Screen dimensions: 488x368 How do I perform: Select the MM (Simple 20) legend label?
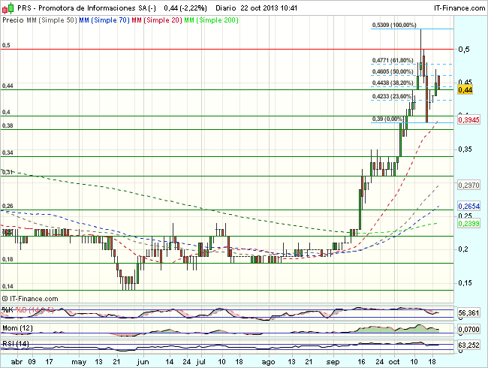(x=159, y=21)
